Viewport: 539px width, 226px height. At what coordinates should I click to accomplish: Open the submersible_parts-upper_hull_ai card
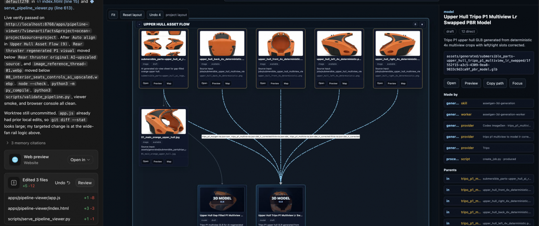coord(146,83)
